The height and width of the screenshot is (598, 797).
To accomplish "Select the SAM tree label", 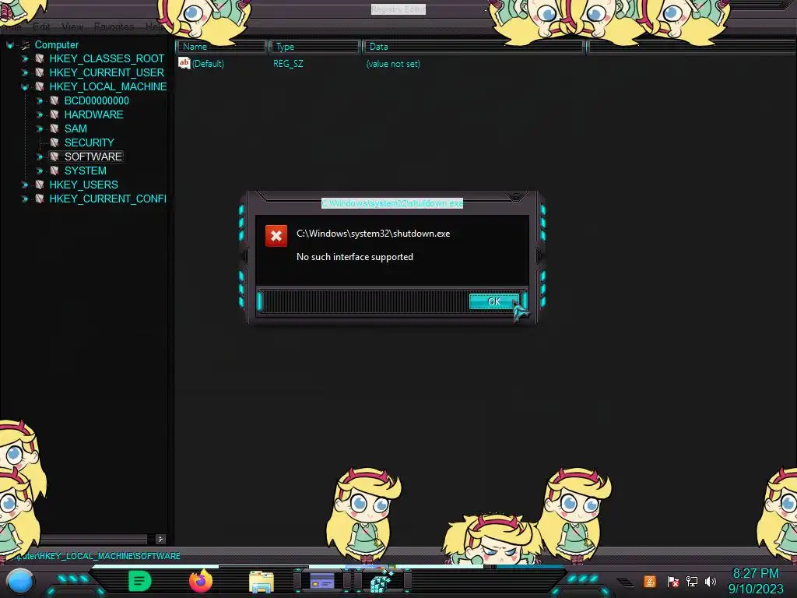I will coord(75,128).
